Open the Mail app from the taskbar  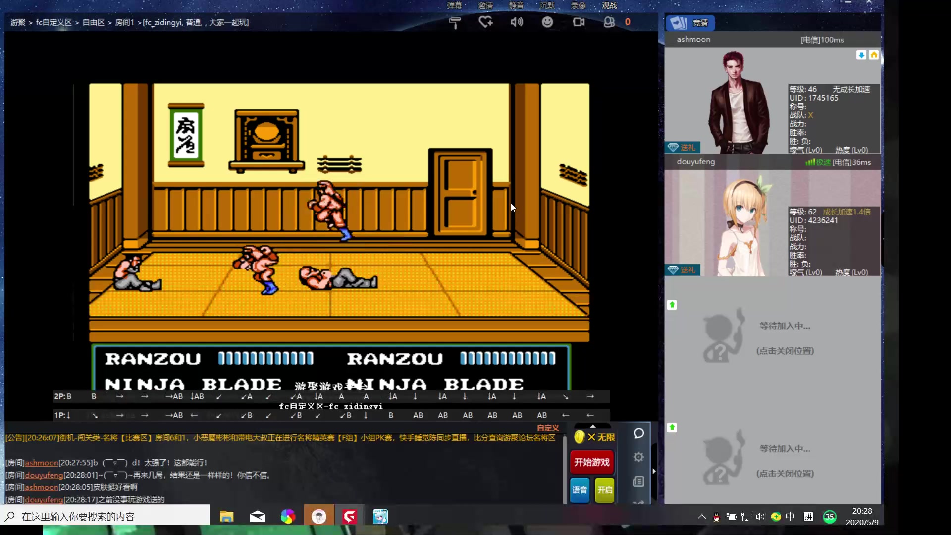coord(258,517)
